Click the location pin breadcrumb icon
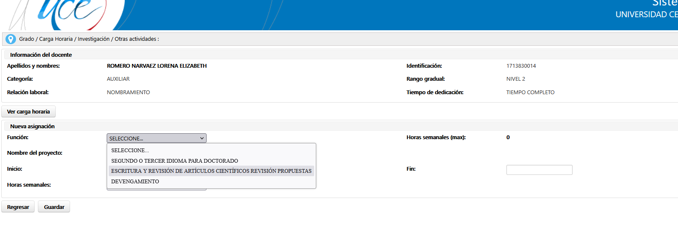678x251 pixels. coord(11,39)
